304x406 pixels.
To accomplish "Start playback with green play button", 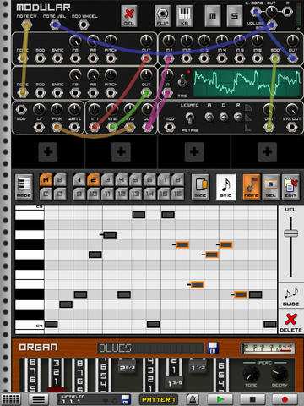I will tap(220, 399).
